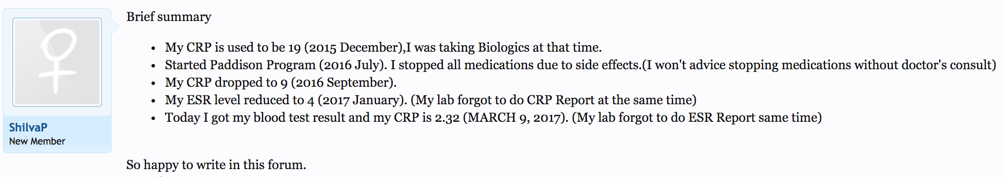Click the New Member user title
The image size is (1003, 177).
pyautogui.click(x=37, y=142)
